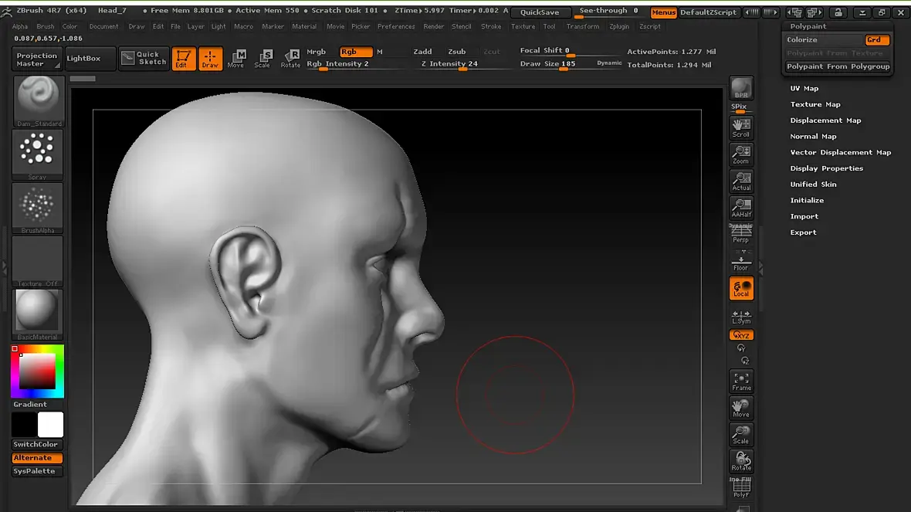
Task: Open the Brush menu
Action: pyautogui.click(x=46, y=26)
